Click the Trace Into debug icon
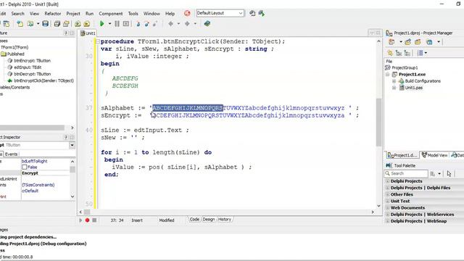Image resolution: width=464 pixels, height=261 pixels. [x=138, y=24]
